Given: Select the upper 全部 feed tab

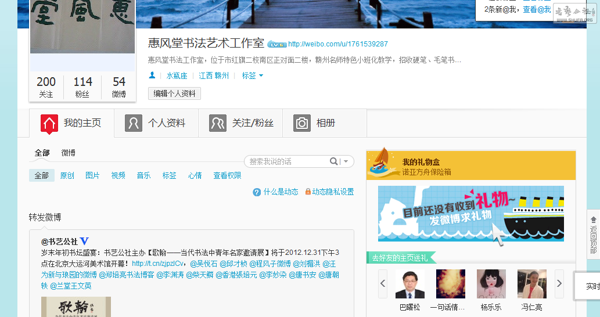Looking at the screenshot, I should [x=42, y=153].
